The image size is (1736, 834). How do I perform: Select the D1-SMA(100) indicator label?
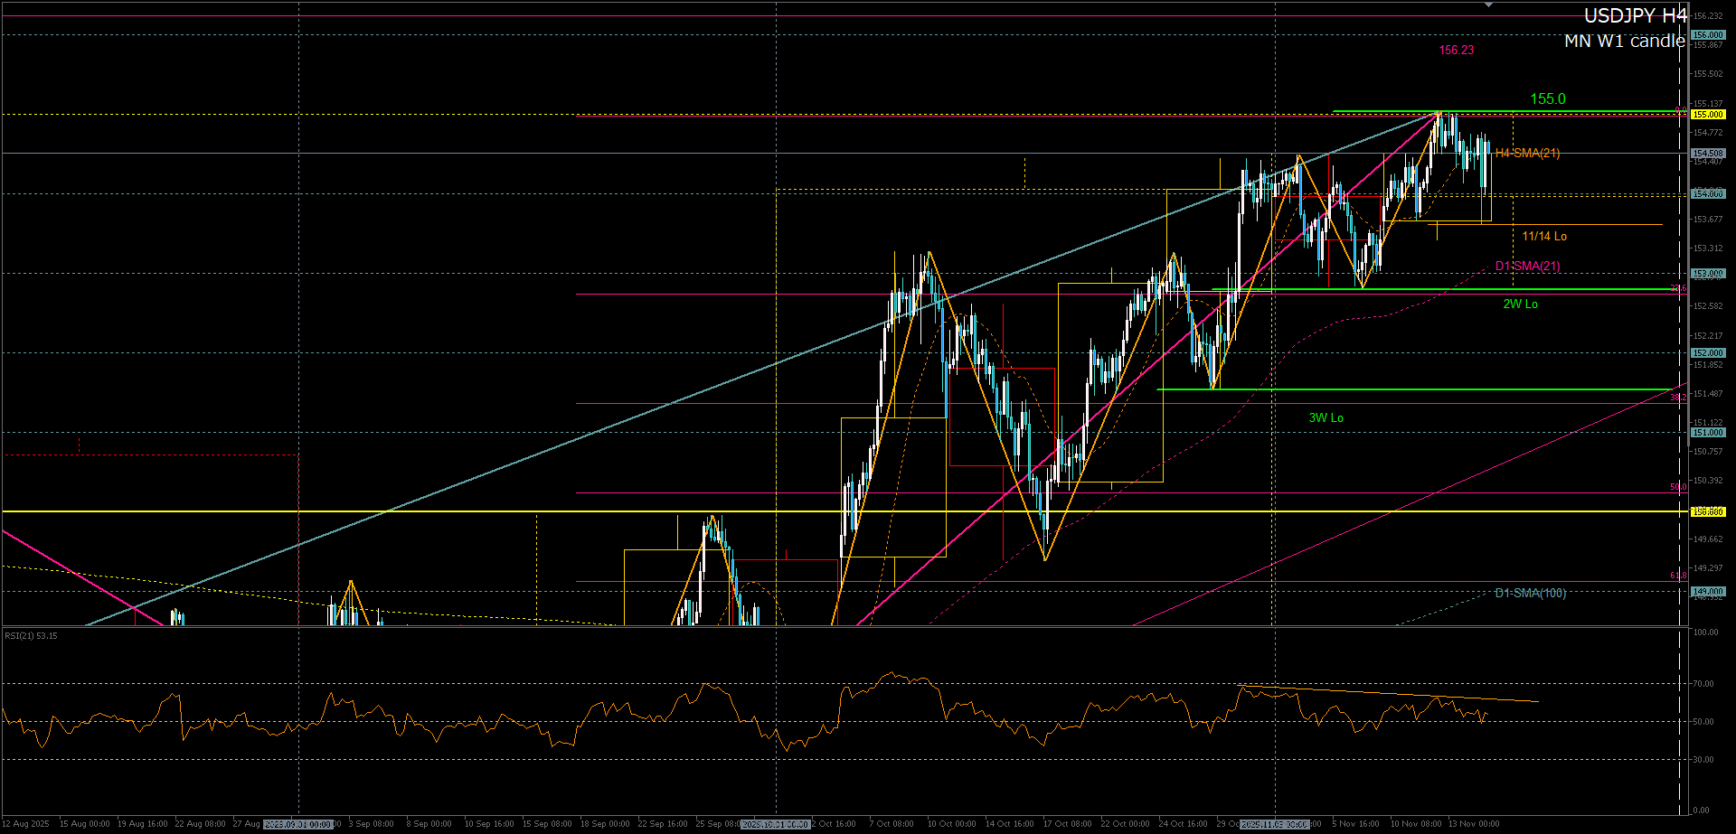coord(1530,594)
